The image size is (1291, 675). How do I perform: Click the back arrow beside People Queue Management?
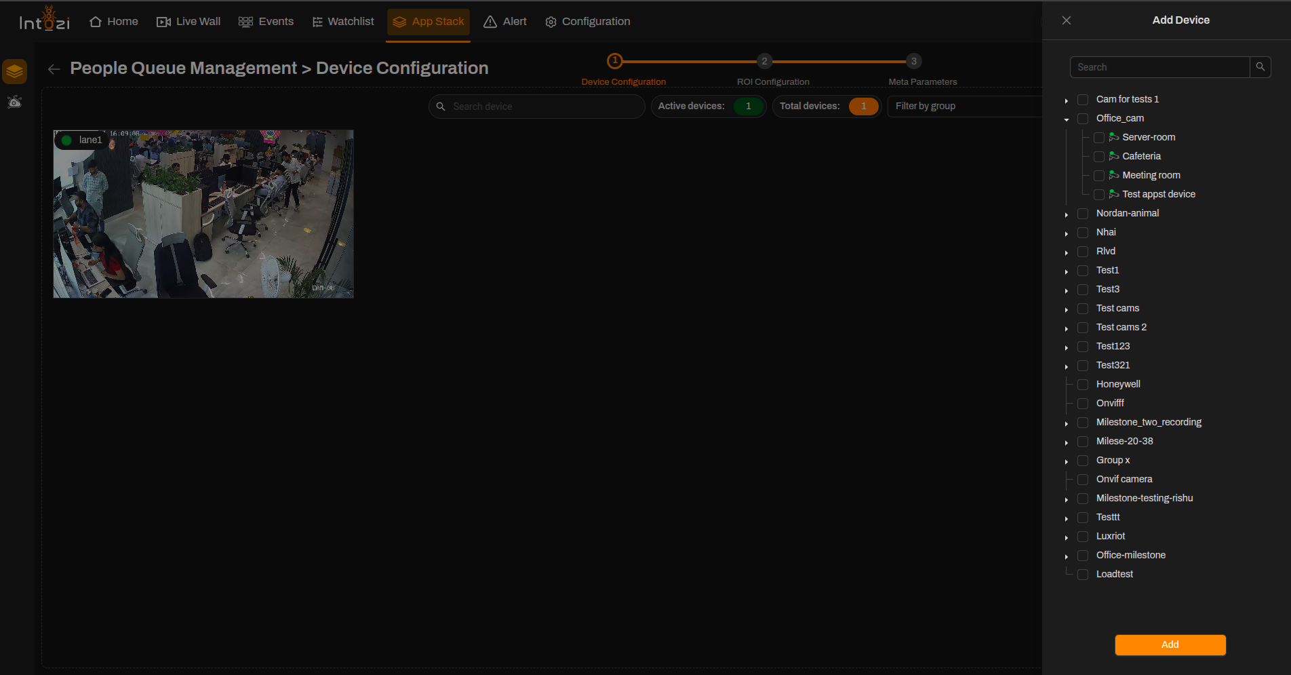coord(54,69)
